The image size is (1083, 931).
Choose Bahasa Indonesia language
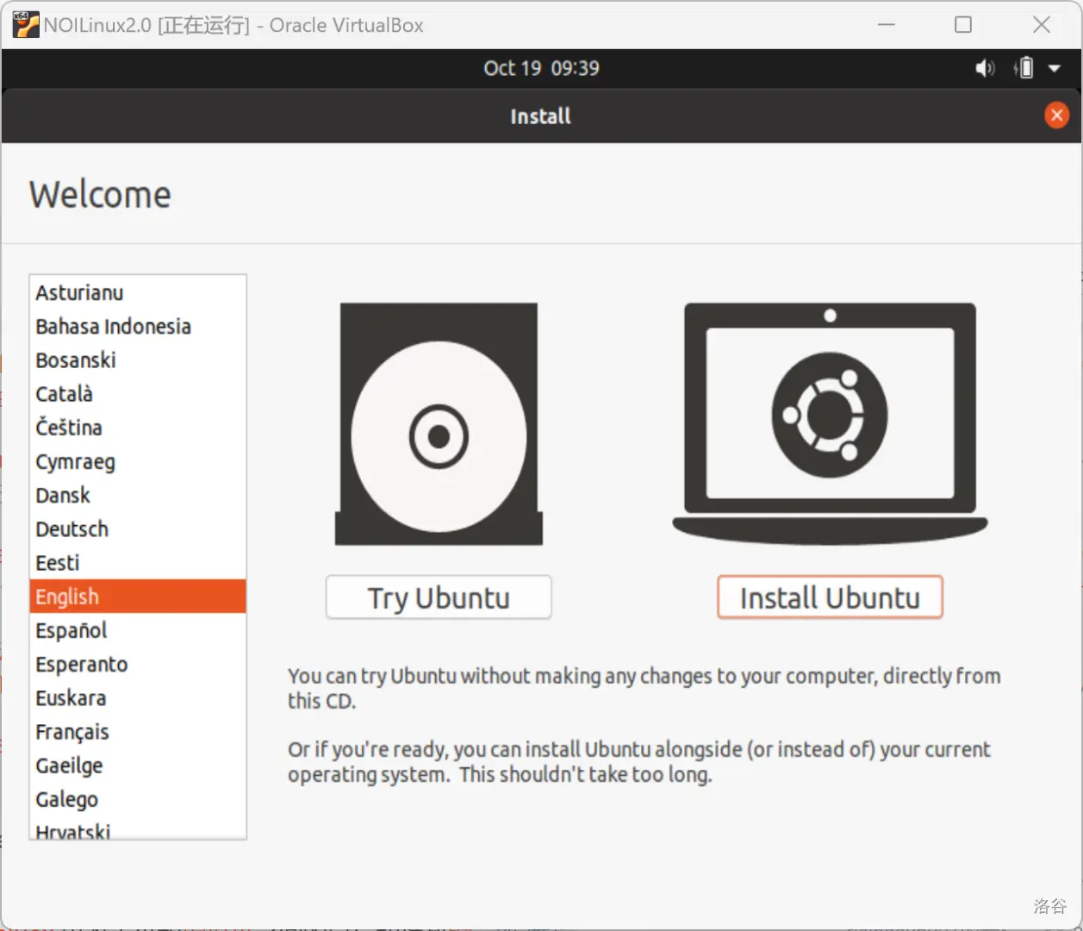pos(113,327)
